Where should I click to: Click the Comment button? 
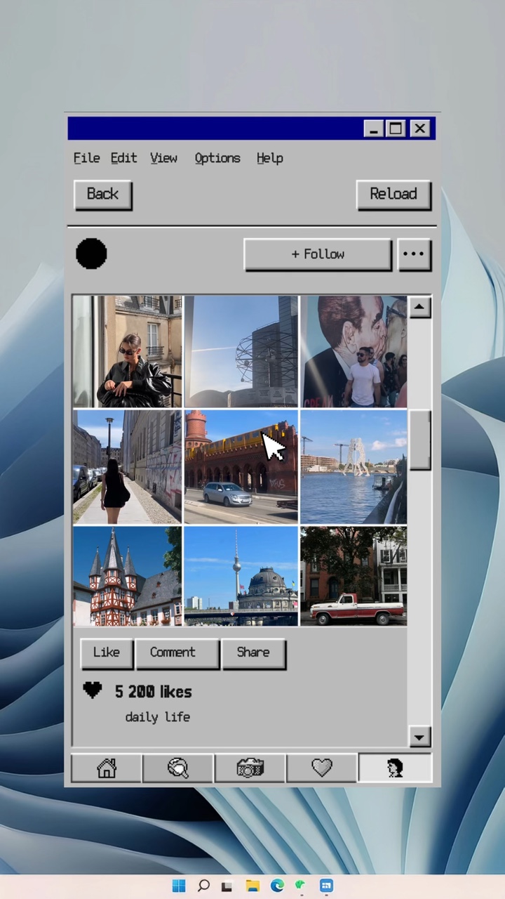tap(173, 652)
